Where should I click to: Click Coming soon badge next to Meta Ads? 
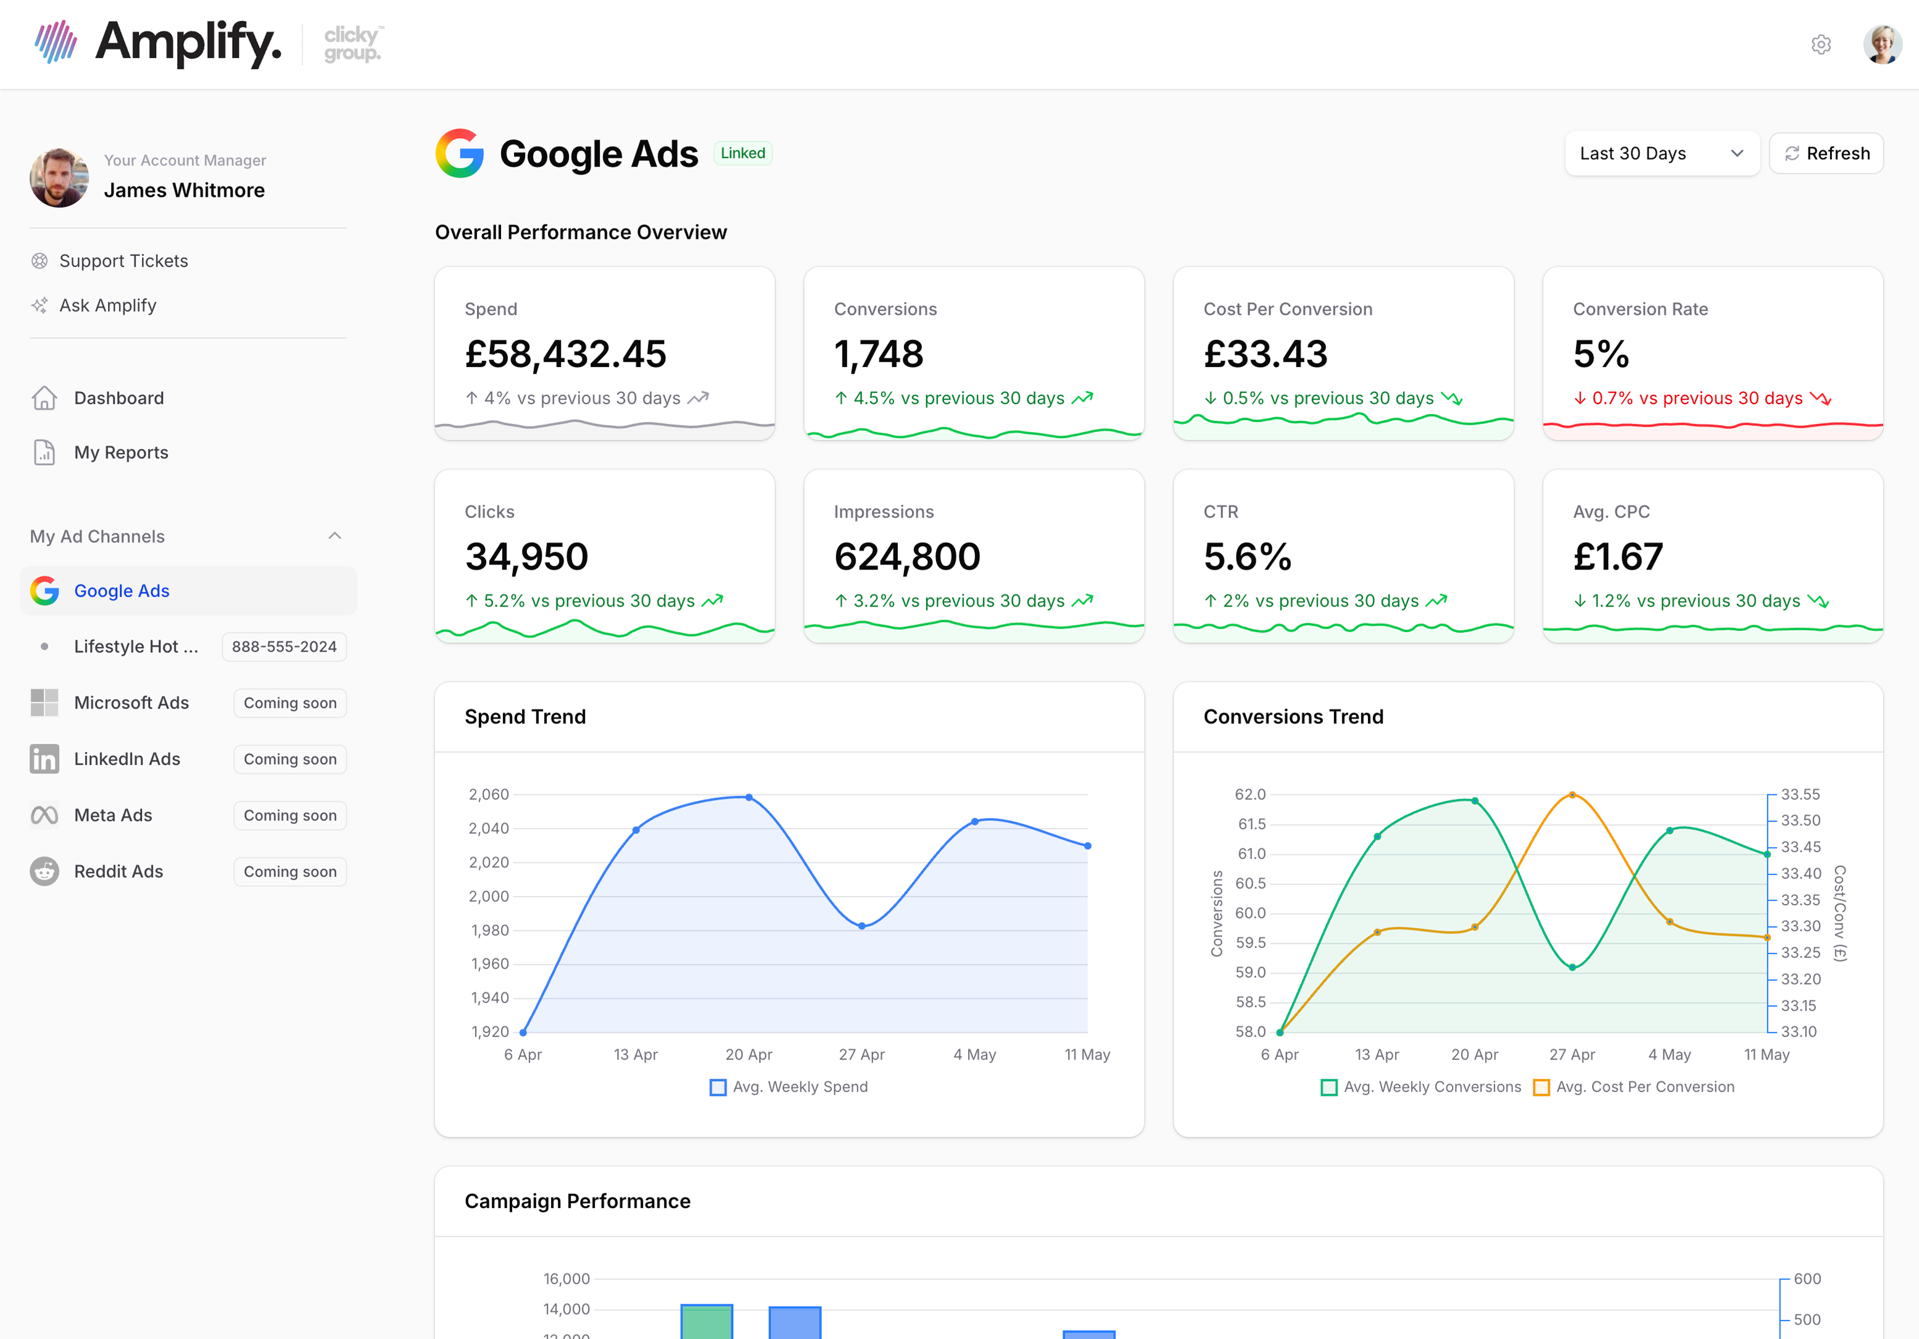click(290, 815)
